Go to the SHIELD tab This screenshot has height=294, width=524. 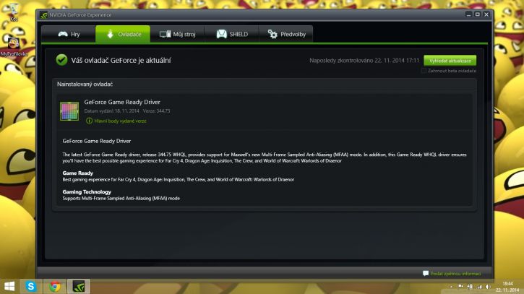point(231,34)
